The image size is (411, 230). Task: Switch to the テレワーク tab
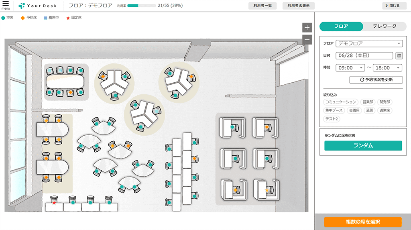coord(384,26)
